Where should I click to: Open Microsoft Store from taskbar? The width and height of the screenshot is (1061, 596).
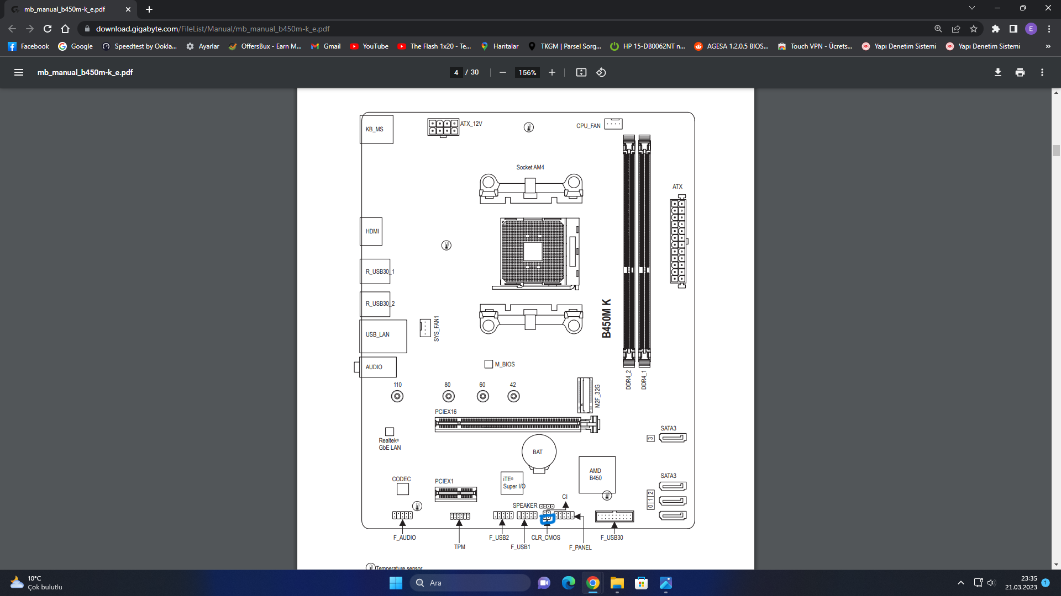click(641, 583)
